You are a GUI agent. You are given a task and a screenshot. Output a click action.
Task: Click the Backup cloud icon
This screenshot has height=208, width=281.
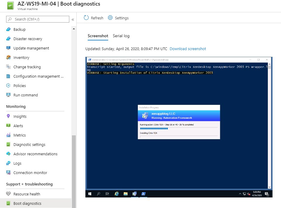(x=8, y=29)
